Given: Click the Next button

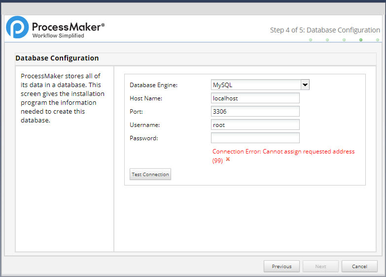Looking at the screenshot, I should coord(320,267).
